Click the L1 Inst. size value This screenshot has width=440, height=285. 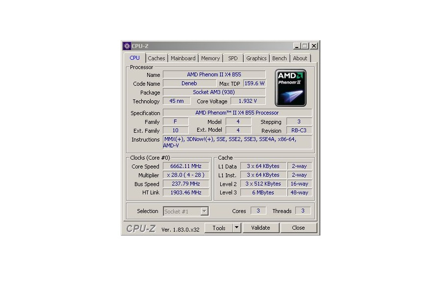(x=263, y=175)
